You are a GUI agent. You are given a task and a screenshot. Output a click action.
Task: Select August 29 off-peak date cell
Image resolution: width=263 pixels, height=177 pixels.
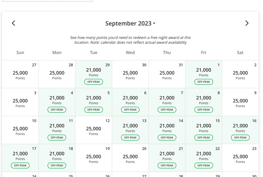coord(94,74)
